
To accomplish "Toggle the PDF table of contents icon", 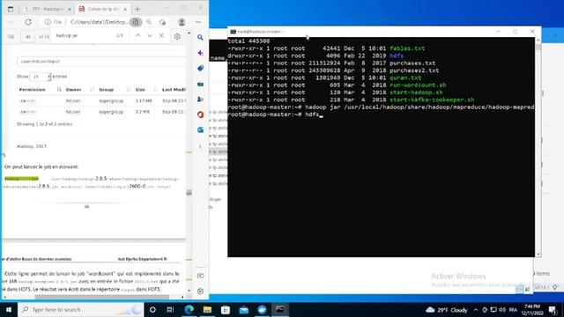I will tap(11, 37).
